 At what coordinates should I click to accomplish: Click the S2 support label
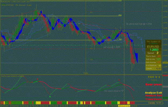click(x=91, y=60)
